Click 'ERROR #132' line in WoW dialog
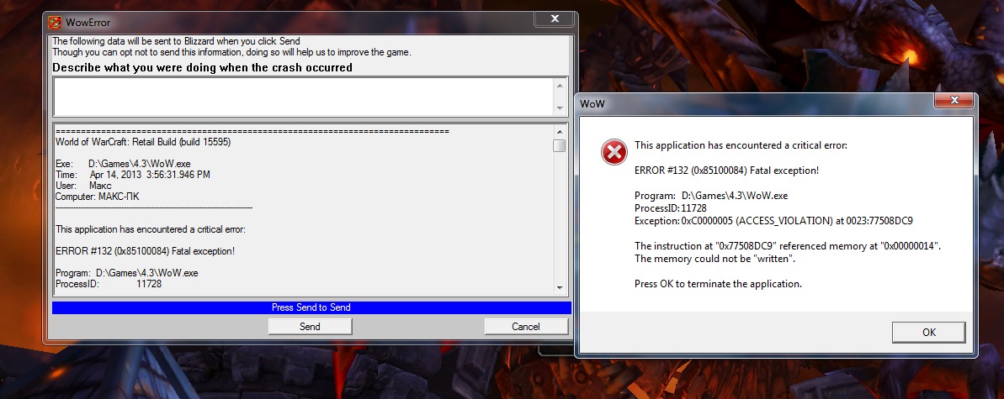Image resolution: width=1004 pixels, height=399 pixels. coord(727,171)
